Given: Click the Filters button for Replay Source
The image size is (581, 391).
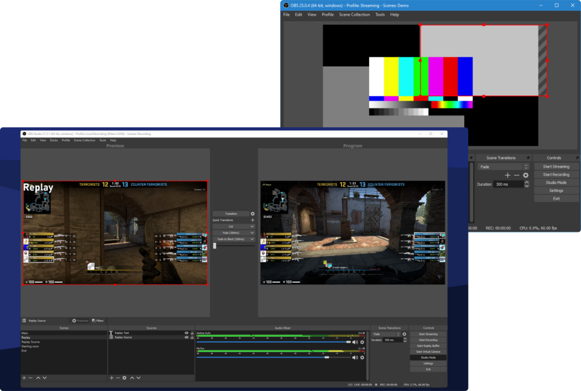Looking at the screenshot, I should coord(98,321).
